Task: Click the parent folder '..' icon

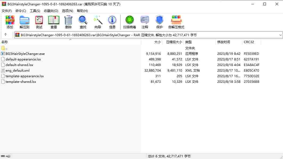Action: coord(3,48)
